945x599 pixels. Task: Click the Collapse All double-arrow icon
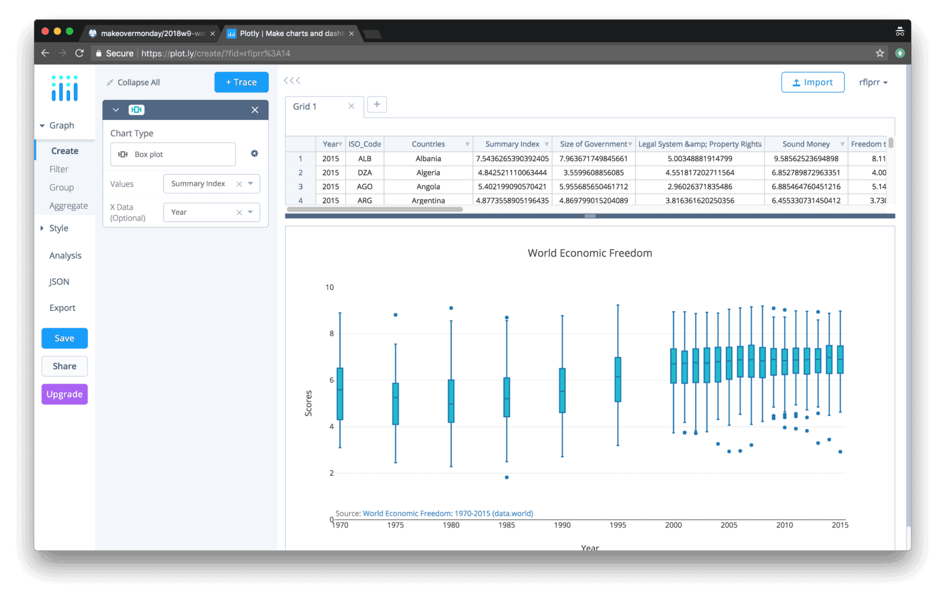click(x=110, y=82)
